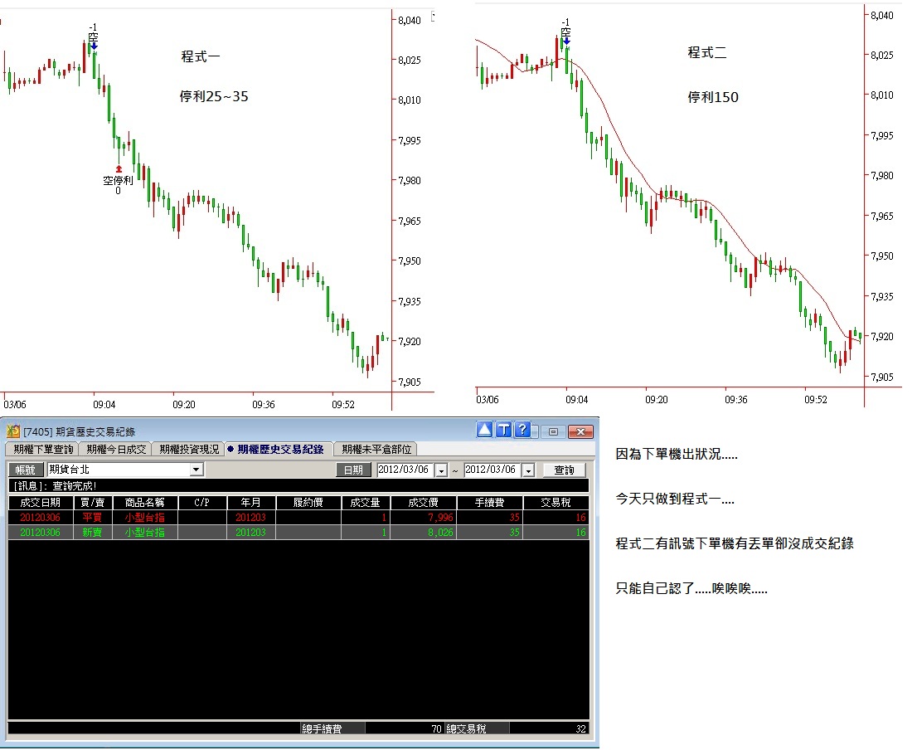Click the 年月 column header
Viewport: 917px width, 750px height.
[251, 503]
